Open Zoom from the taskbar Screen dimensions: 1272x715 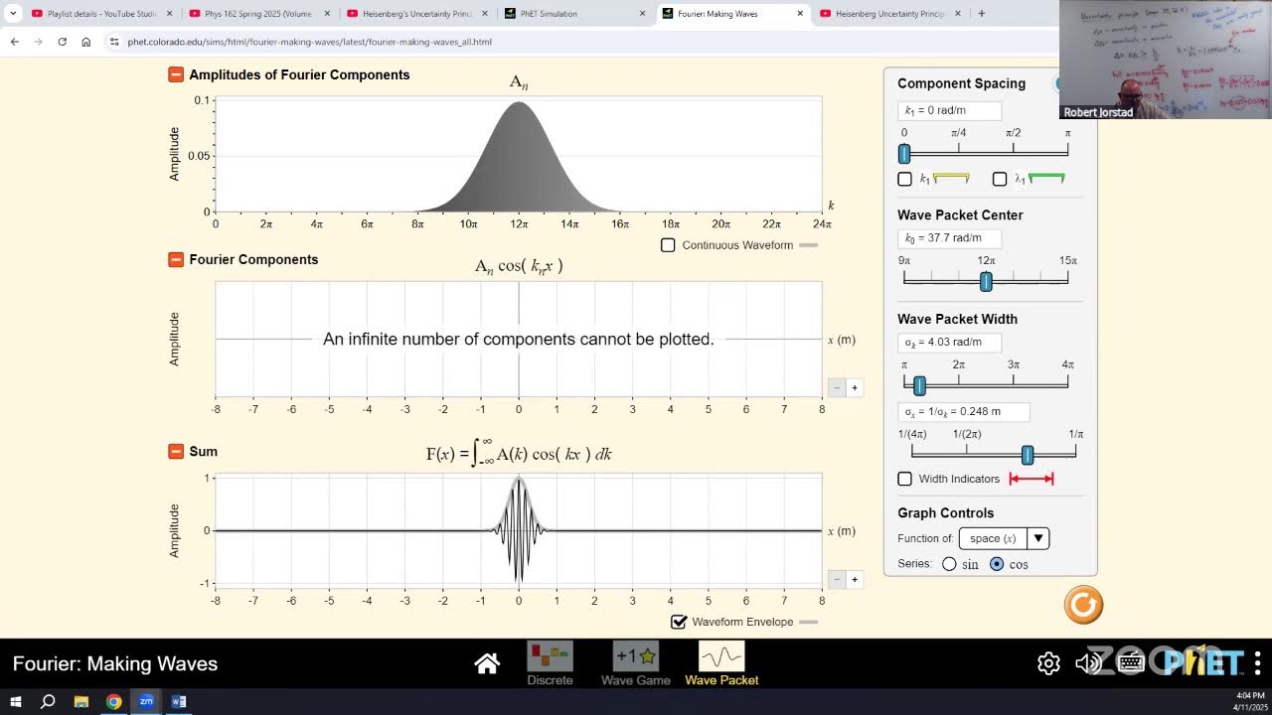(x=146, y=701)
